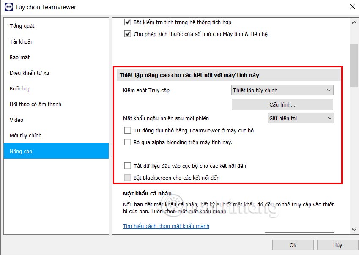Image resolution: width=359 pixels, height=255 pixels.
Task: Click the Cấu hình... button
Action: [x=282, y=104]
